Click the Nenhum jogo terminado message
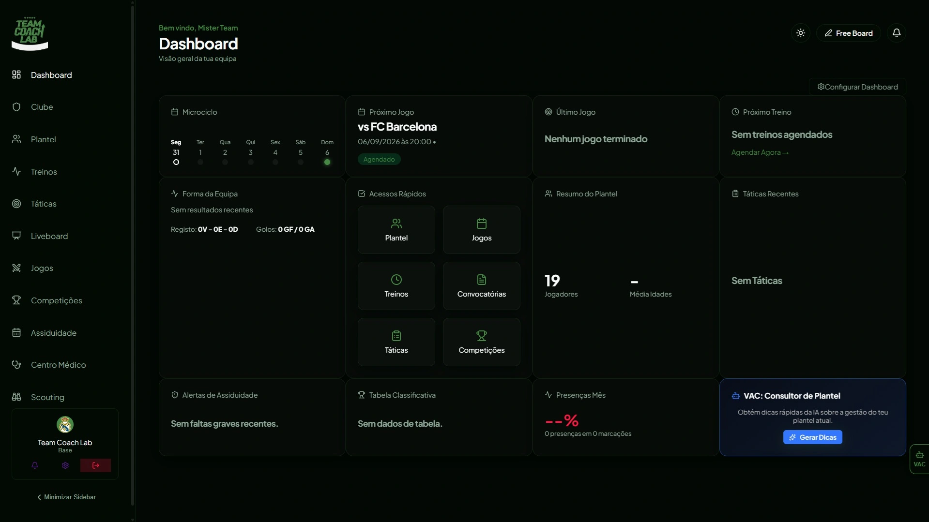The image size is (929, 522). point(596,139)
